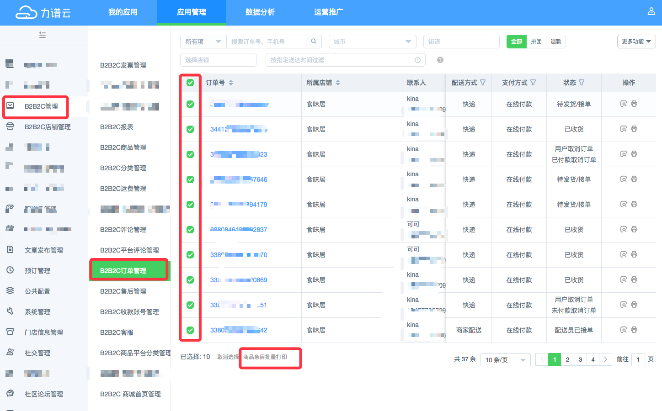The width and height of the screenshot is (662, 411).
Task: Print the 配送员已接单 order
Action: pos(634,330)
